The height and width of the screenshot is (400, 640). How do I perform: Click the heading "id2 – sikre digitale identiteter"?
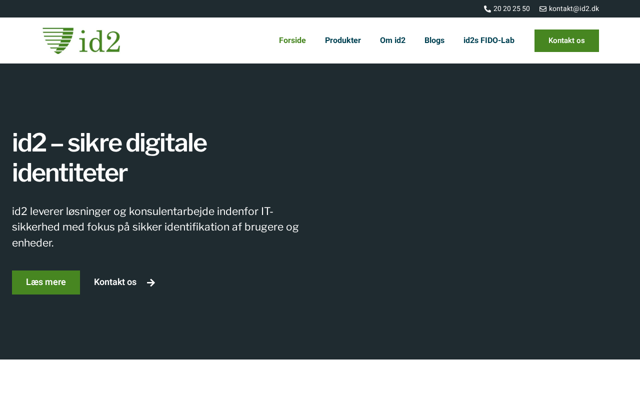tap(109, 158)
